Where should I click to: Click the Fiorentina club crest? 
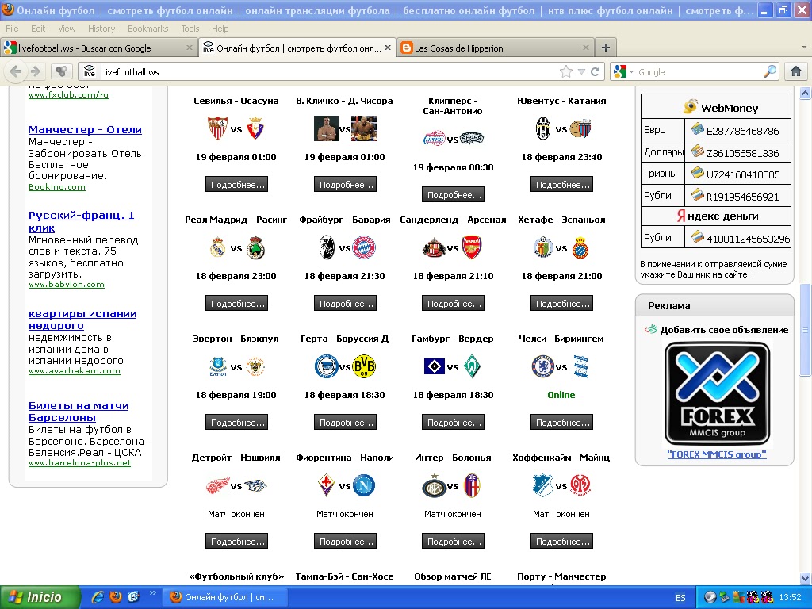click(x=326, y=485)
